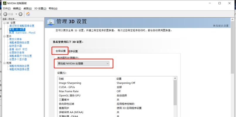Select 调整桌面颜色设置 tree item
Image resolution: width=236 pixels, height=117 pixels.
coord(19,43)
